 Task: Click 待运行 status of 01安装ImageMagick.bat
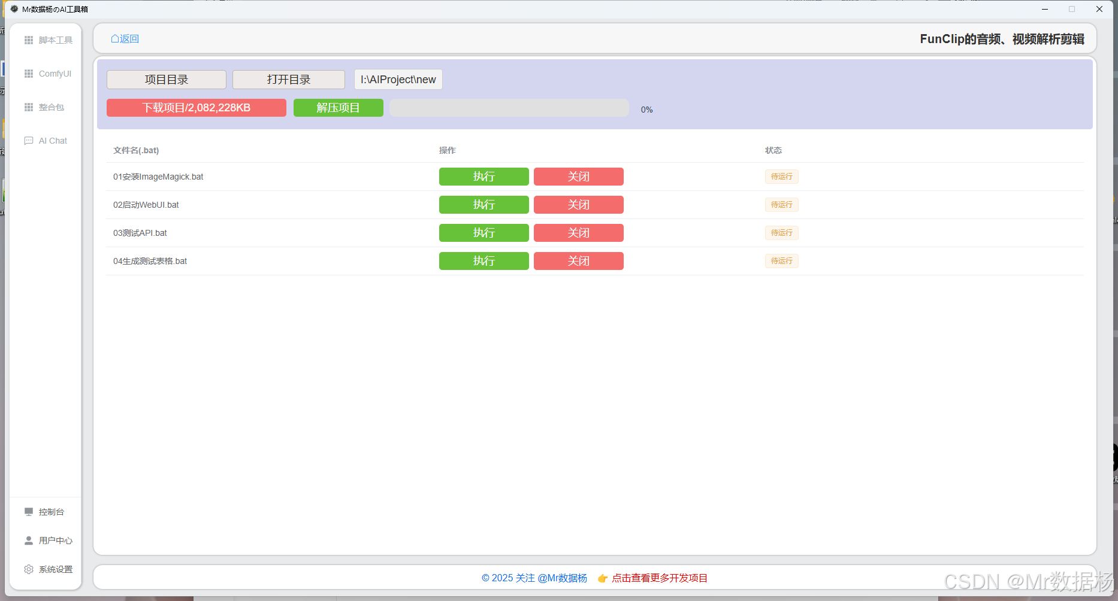(782, 177)
